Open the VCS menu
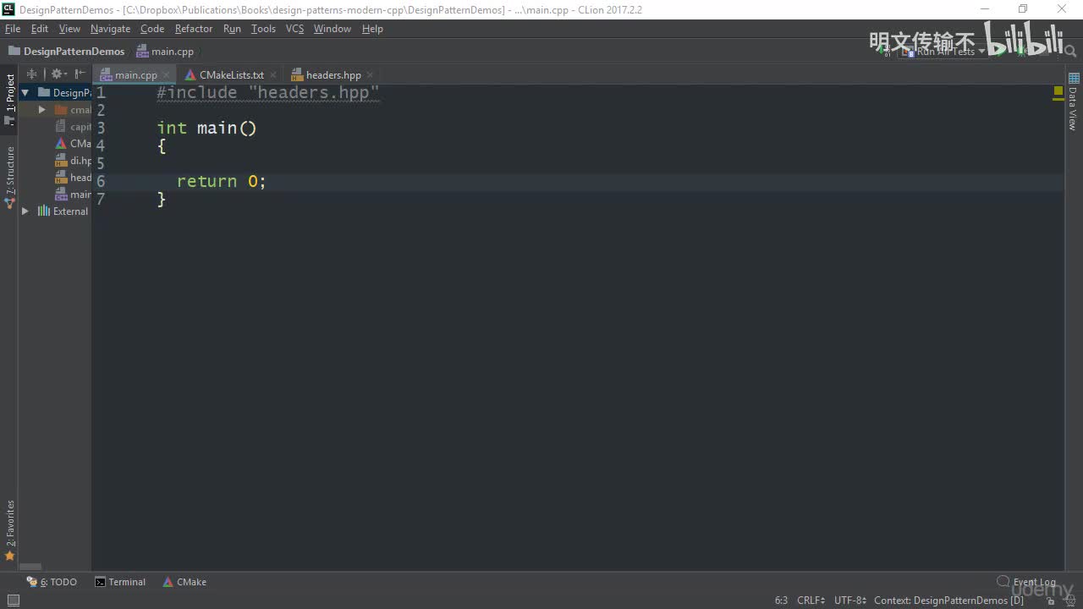Viewport: 1083px width, 609px height. click(x=294, y=29)
